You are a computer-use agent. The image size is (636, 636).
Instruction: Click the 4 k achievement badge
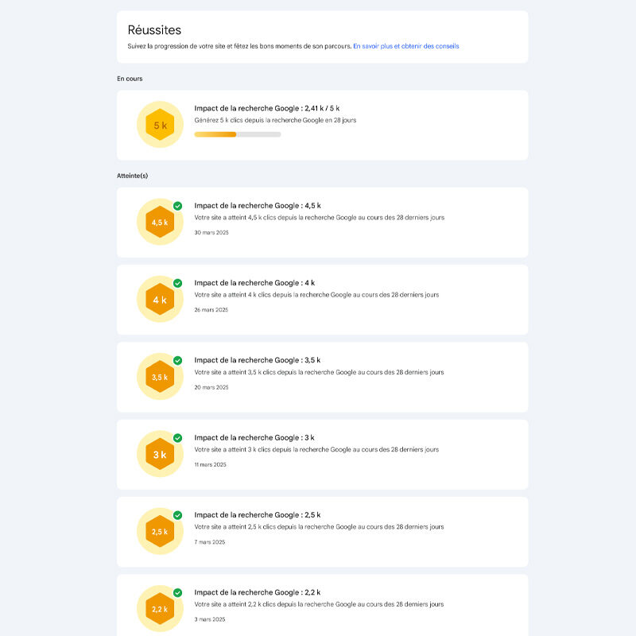click(x=160, y=300)
